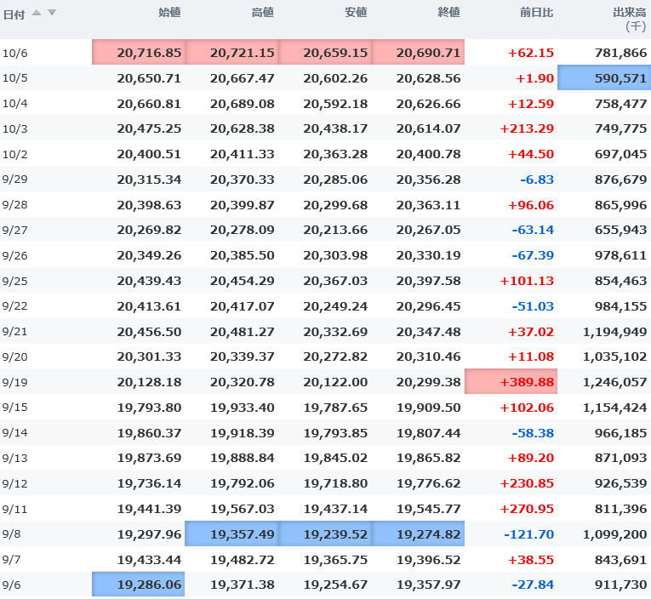Viewport: 651px width, 599px height.
Task: Click the ascending sort arrow beside 日付
Action: [37, 13]
